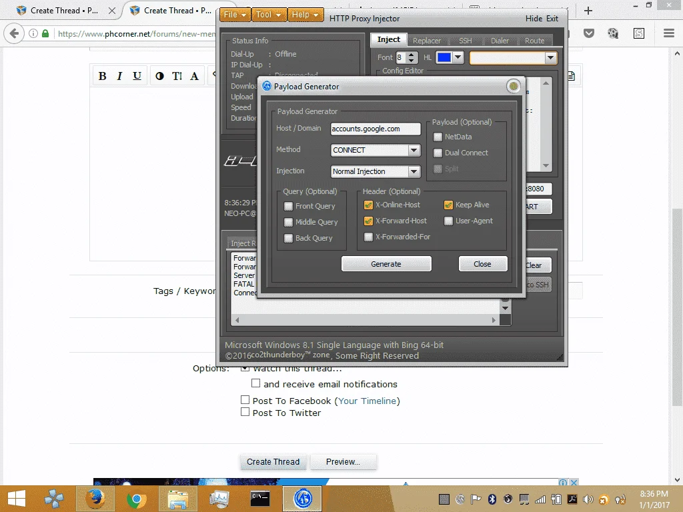Viewport: 683px width, 512px height.
Task: Click the text color contrast icon
Action: pyautogui.click(x=160, y=76)
